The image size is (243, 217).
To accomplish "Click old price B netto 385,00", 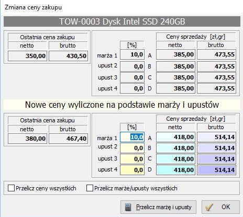I will pyautogui.click(x=175, y=66).
